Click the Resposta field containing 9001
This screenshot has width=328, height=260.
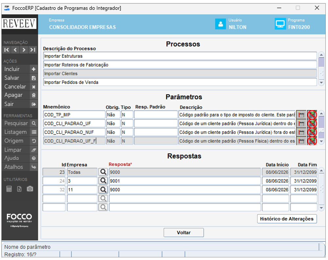point(185,181)
